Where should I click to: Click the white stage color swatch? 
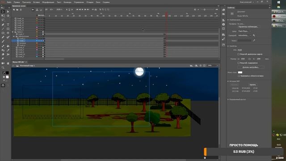240,72
